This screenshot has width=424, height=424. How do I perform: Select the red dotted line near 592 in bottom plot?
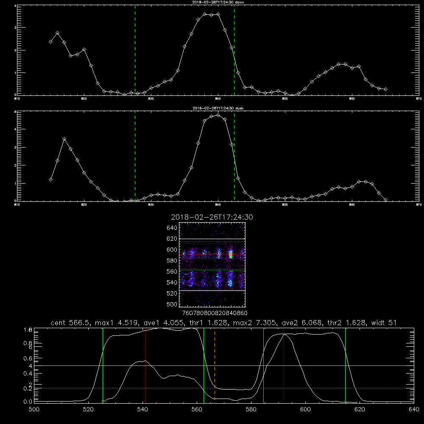284,365
